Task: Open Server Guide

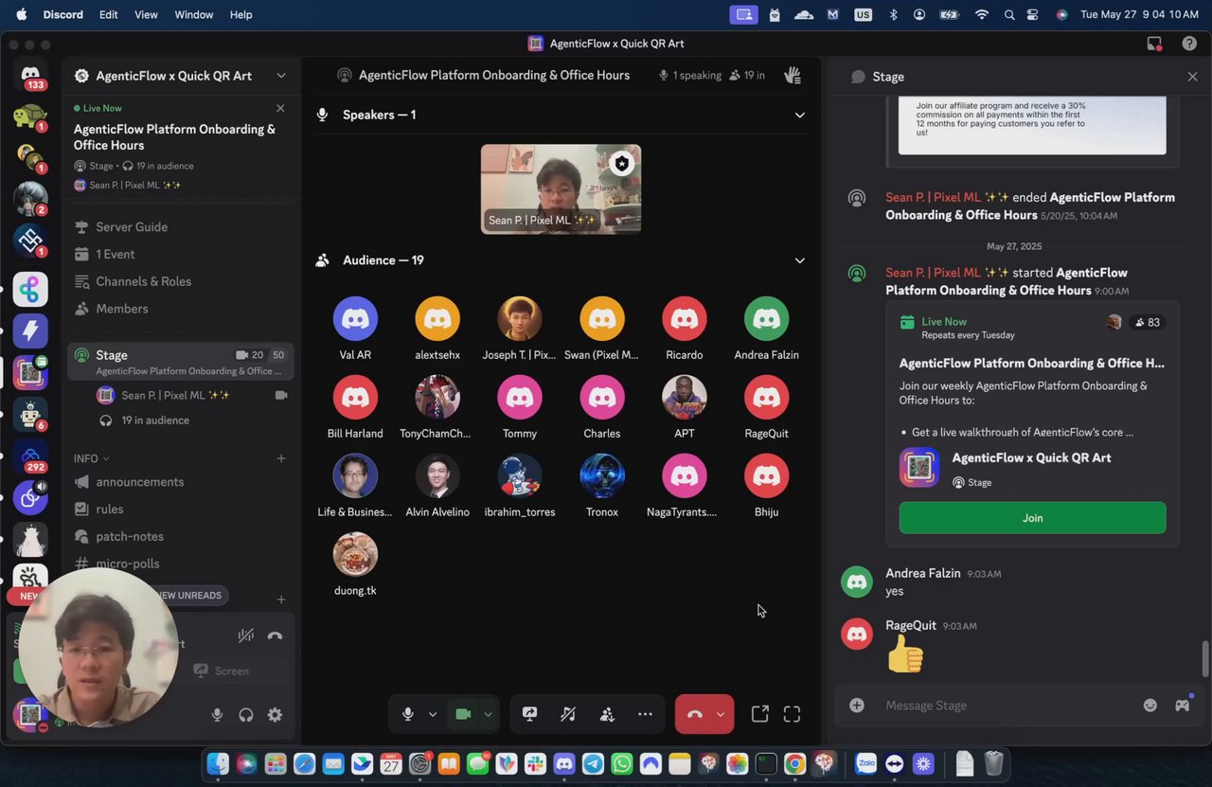Action: [x=132, y=226]
